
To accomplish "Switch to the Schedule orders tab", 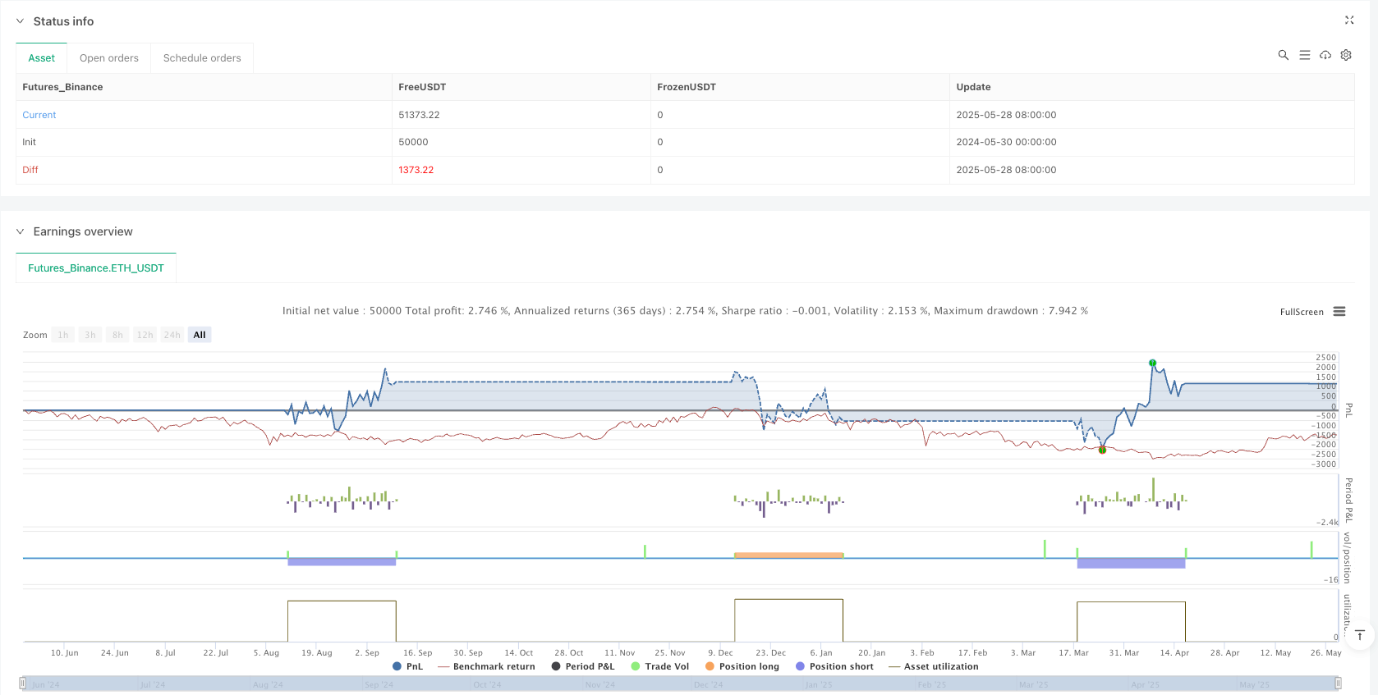I will click(202, 58).
